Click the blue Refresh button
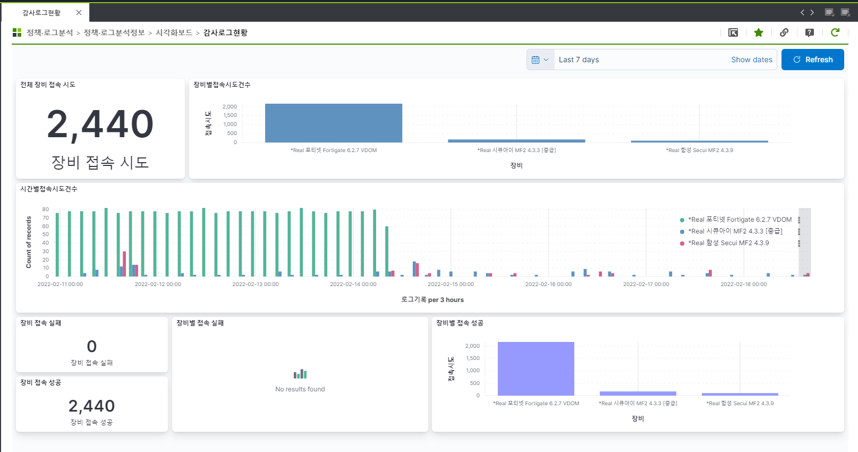 [x=813, y=60]
